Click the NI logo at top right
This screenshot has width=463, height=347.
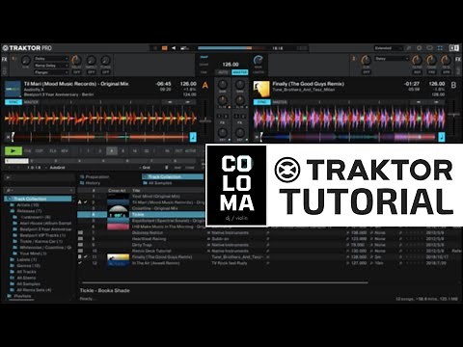pos(453,48)
